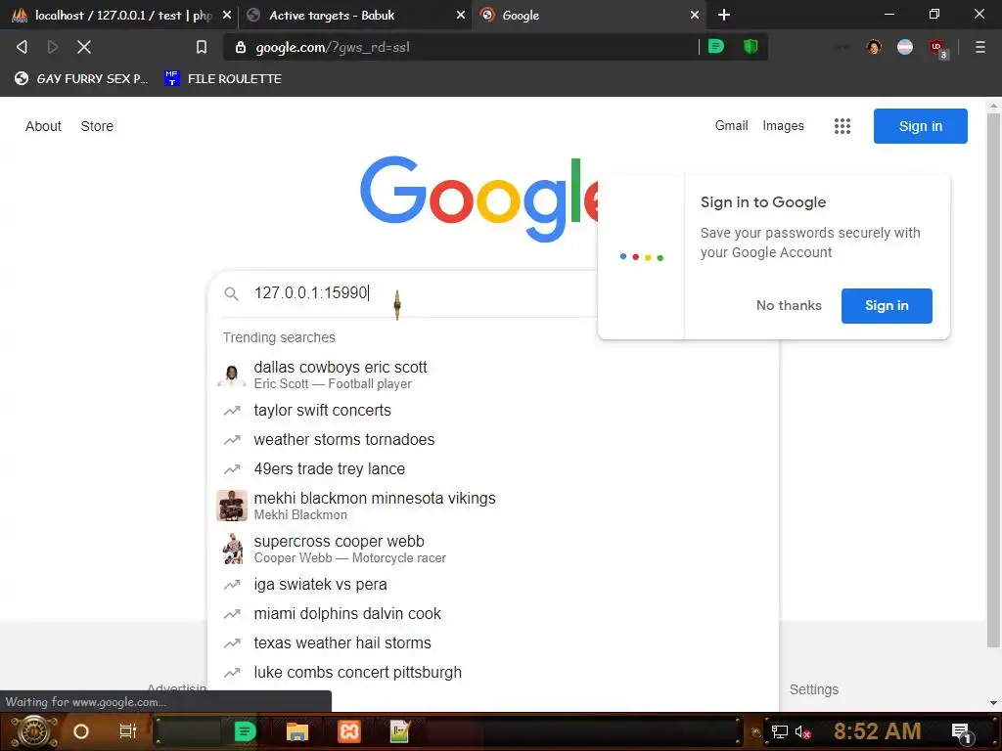The image size is (1002, 751).
Task: Select suggestion supercross cooper webb
Action: click(x=493, y=549)
